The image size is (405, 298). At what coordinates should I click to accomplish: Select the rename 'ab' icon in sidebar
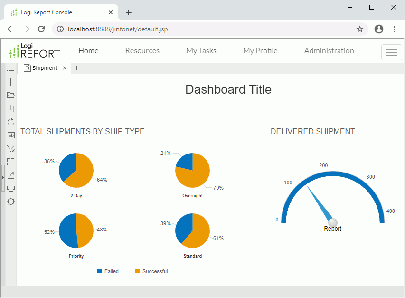pos(10,135)
